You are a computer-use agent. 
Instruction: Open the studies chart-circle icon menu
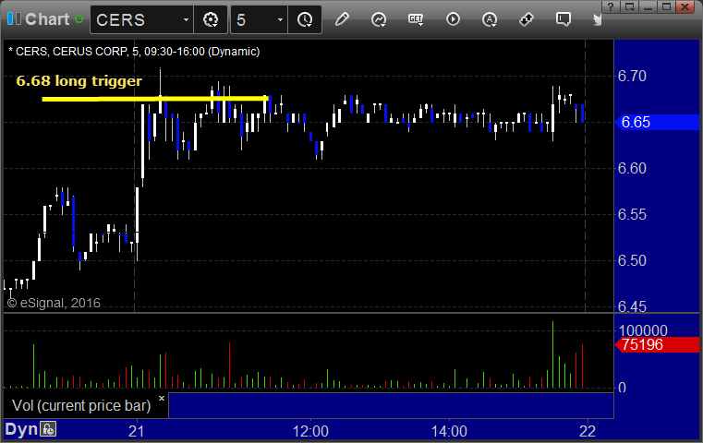(x=379, y=19)
